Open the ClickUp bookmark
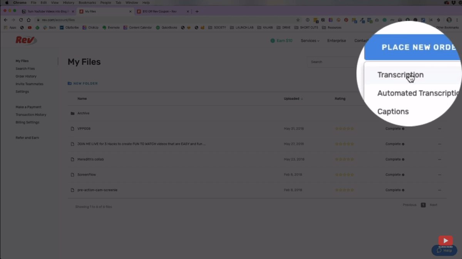 click(91, 28)
